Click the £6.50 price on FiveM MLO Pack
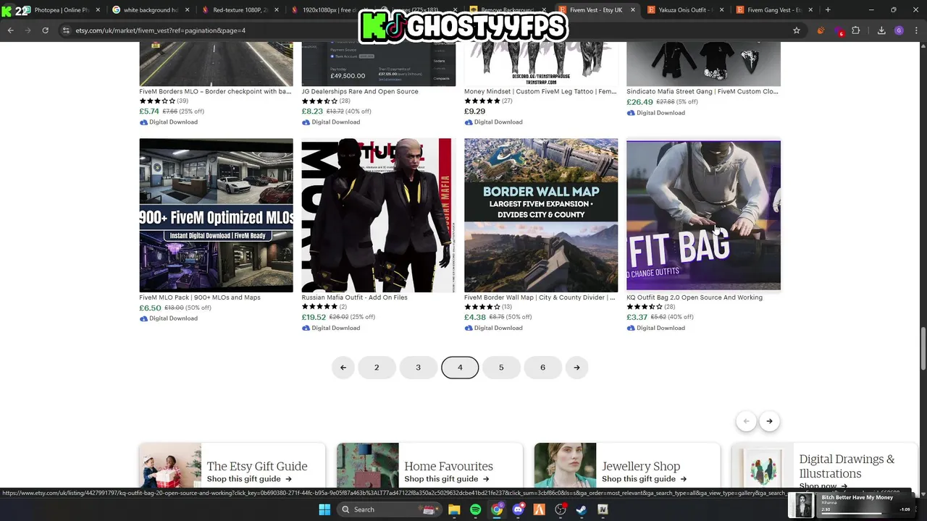This screenshot has height=521, width=927. (150, 308)
